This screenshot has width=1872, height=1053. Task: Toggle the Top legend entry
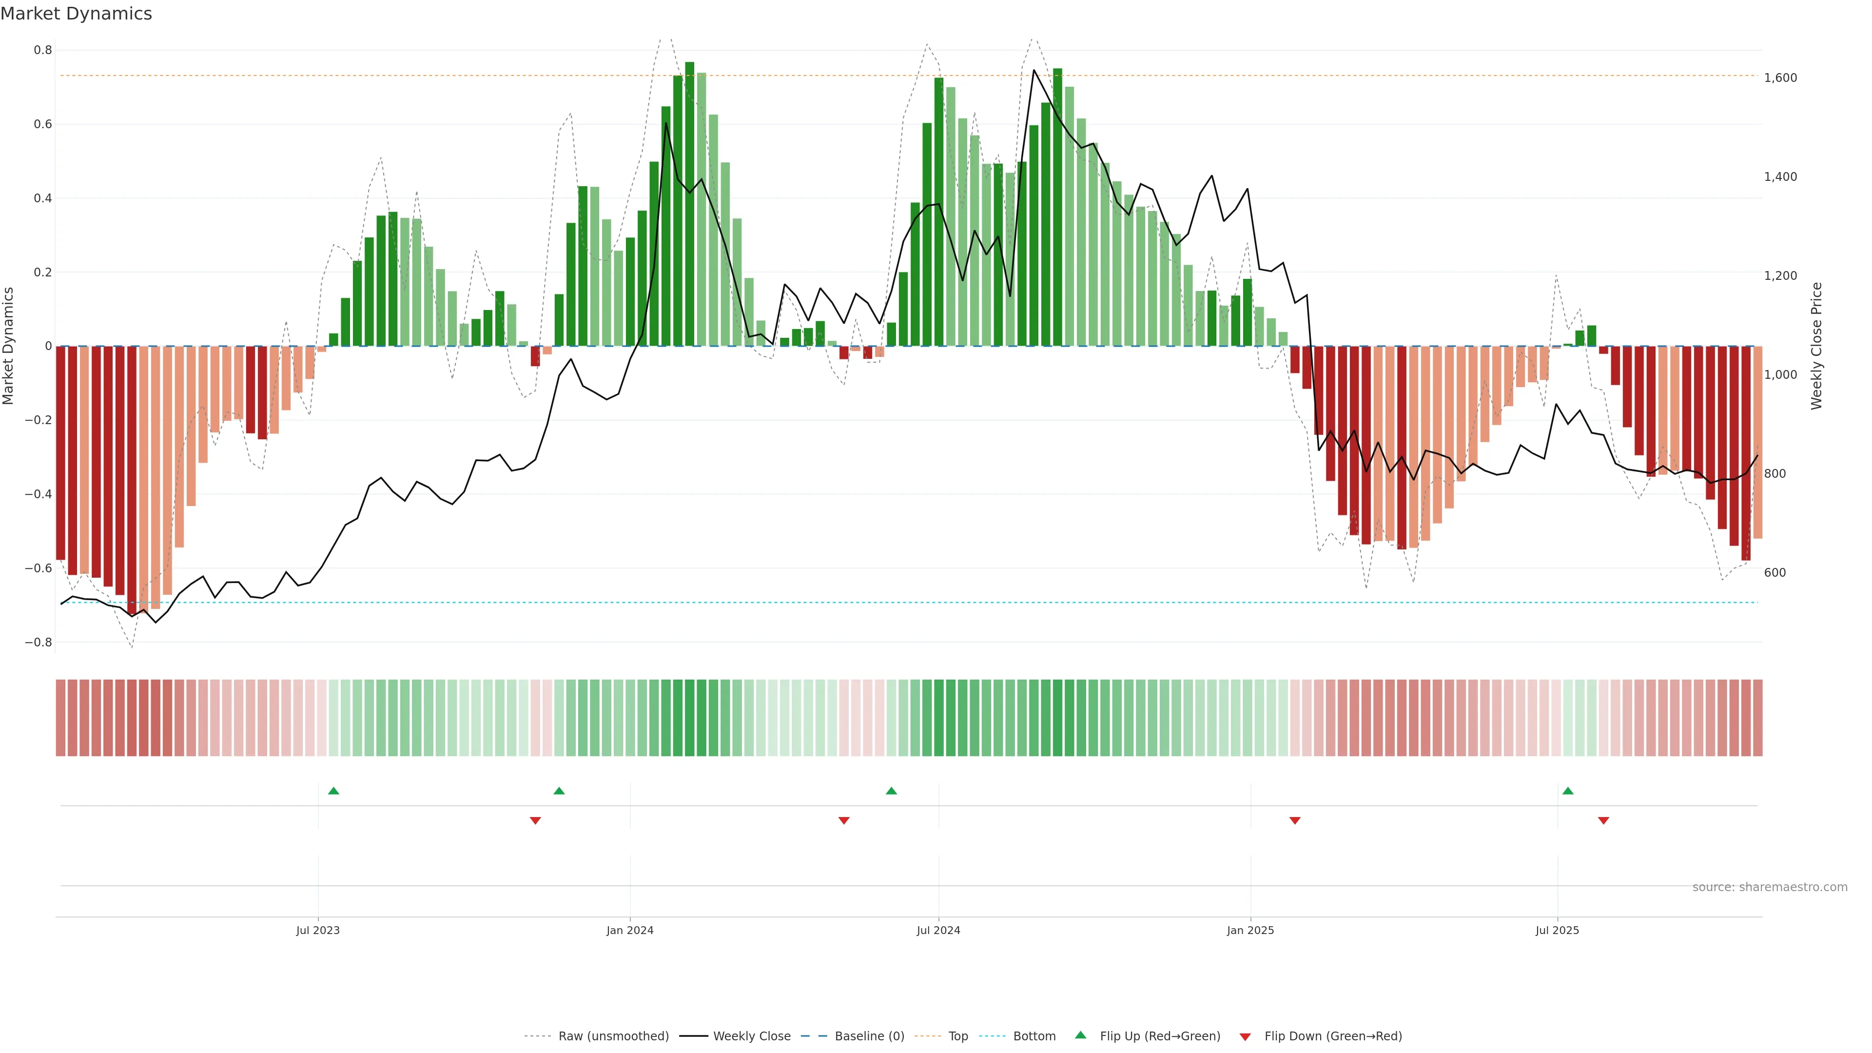[958, 1036]
